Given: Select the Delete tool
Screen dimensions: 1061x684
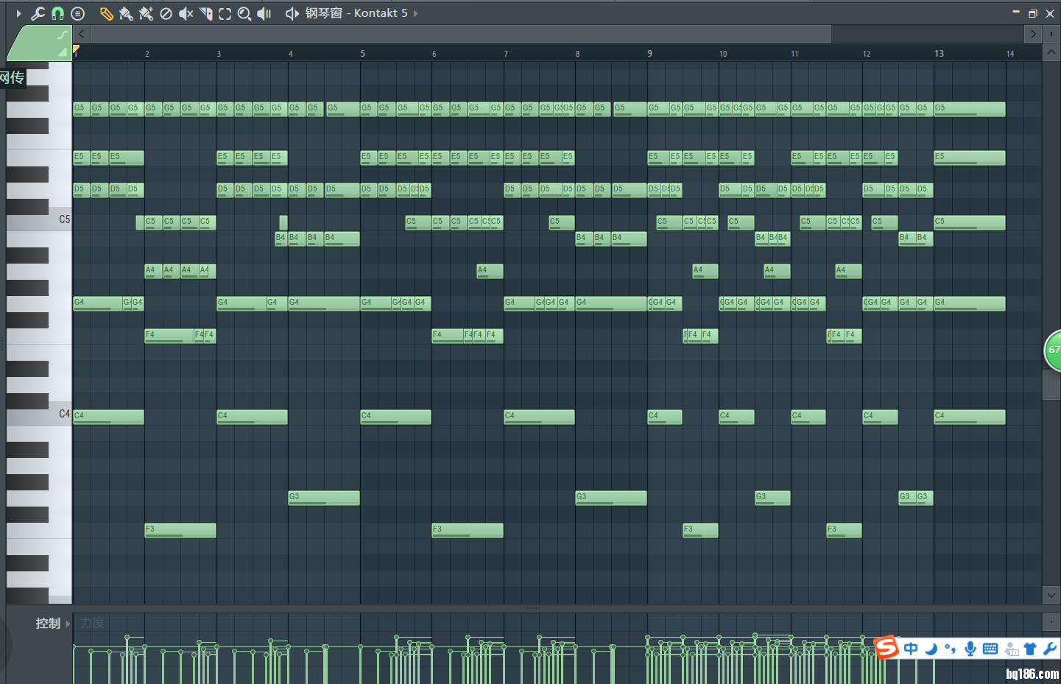Looking at the screenshot, I should pos(166,13).
